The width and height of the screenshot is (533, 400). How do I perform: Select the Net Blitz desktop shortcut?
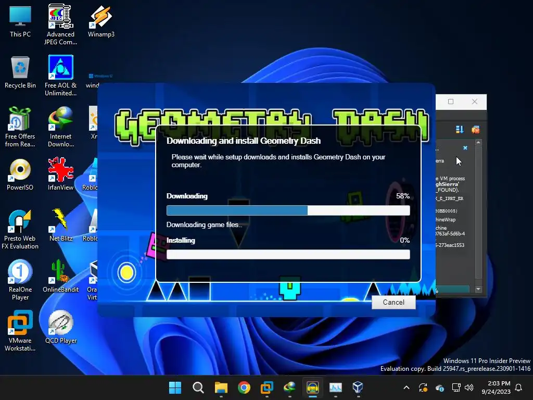(60, 225)
